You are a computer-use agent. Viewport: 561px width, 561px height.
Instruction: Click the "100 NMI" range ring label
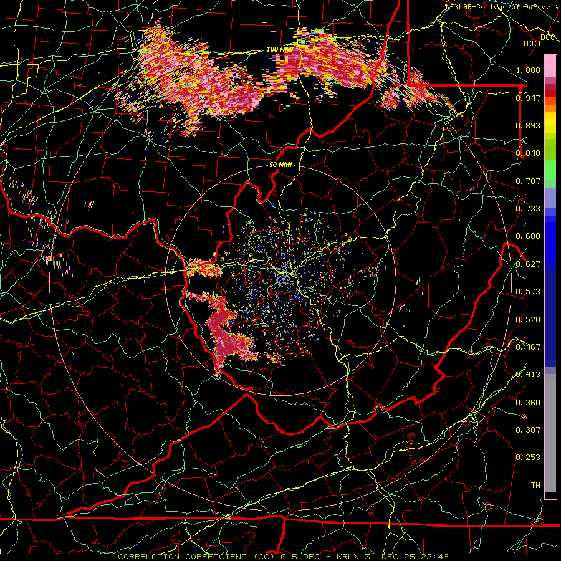click(280, 49)
